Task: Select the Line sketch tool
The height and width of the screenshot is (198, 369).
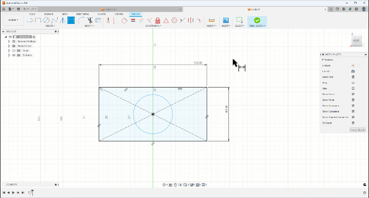Action: point(30,20)
